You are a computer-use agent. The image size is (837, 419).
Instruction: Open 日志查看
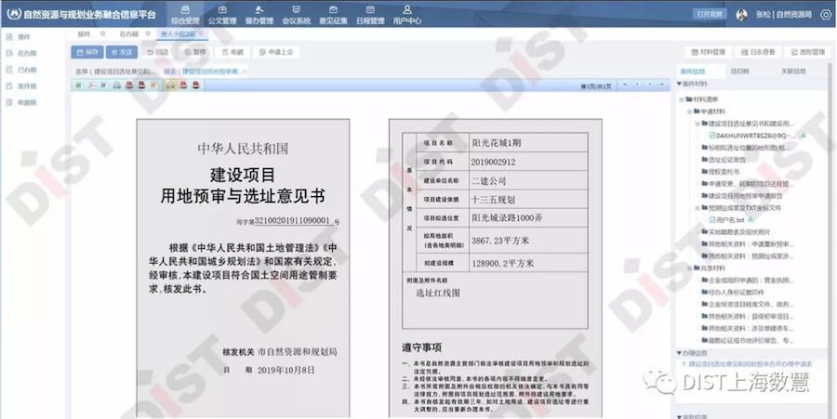pyautogui.click(x=758, y=52)
